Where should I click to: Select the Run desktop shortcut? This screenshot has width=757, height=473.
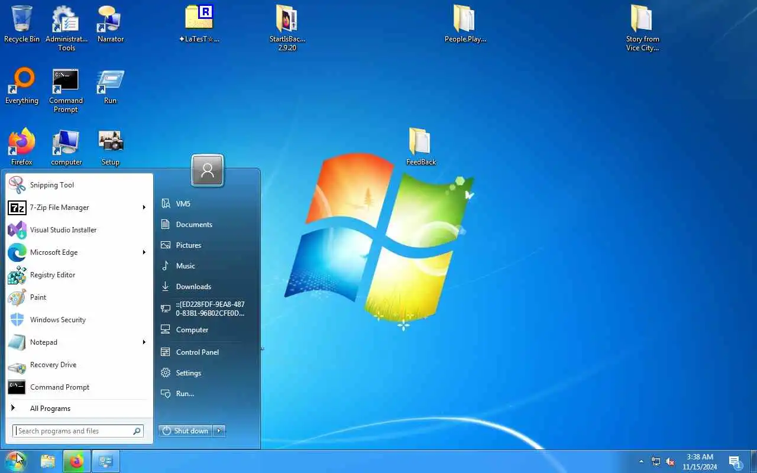111,86
